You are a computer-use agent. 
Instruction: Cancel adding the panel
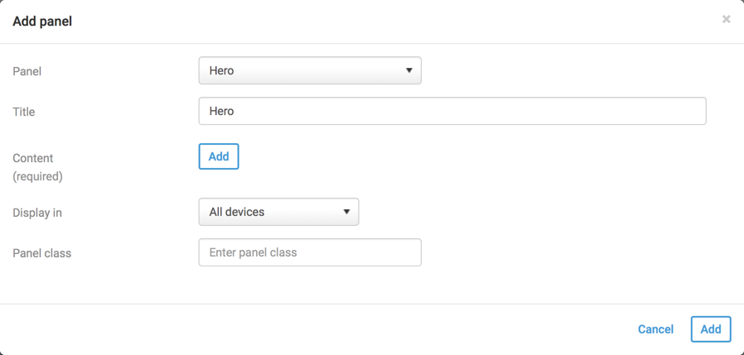655,329
